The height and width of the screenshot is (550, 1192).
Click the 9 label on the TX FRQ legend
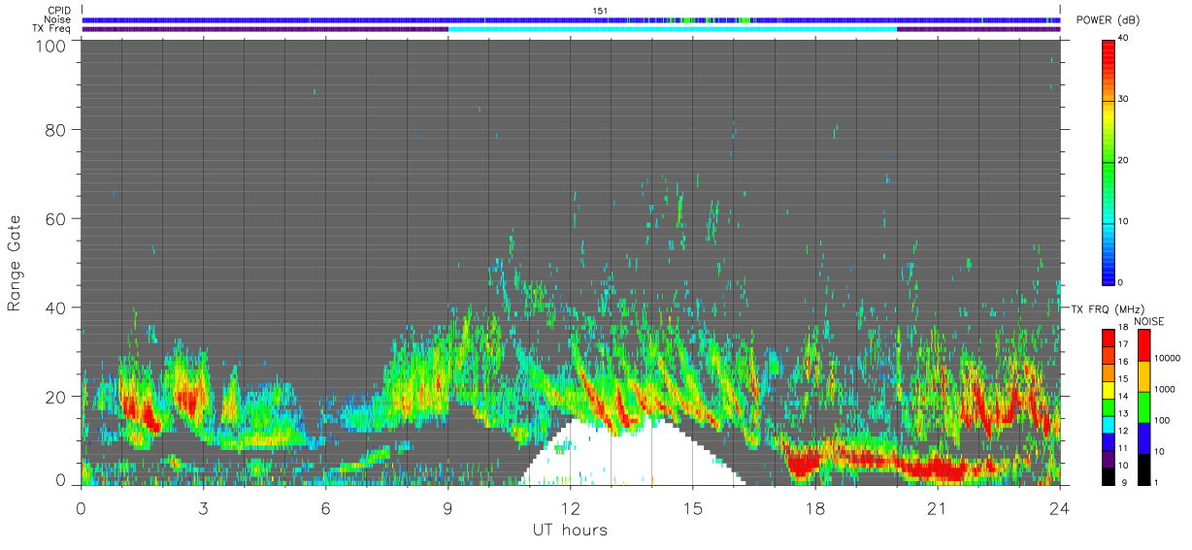coord(1126,482)
